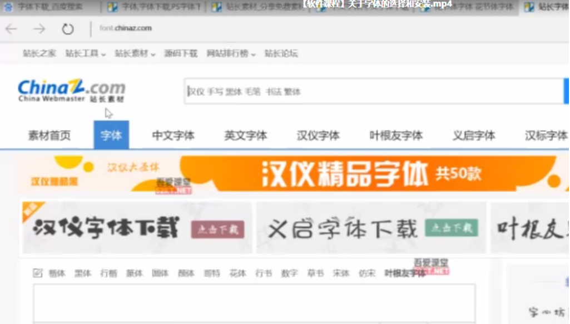Viewport: 570px width, 324px height.
Task: Select the 宋体 font category link
Action: [341, 273]
